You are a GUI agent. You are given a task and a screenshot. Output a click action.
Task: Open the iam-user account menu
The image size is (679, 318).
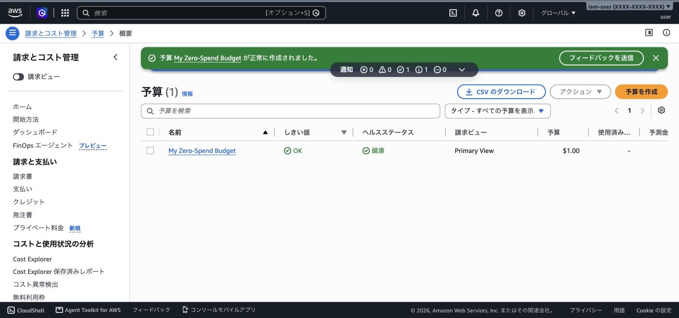point(629,6)
